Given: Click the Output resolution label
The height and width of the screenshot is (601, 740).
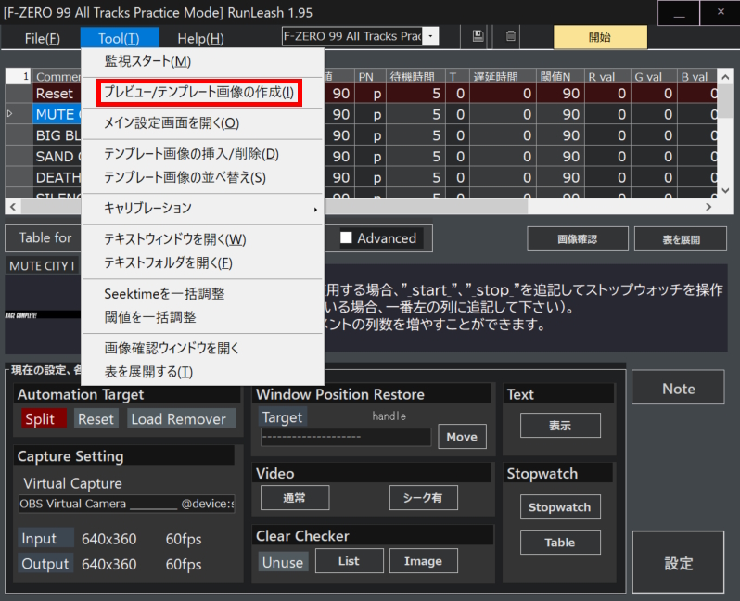Looking at the screenshot, I should (x=45, y=563).
